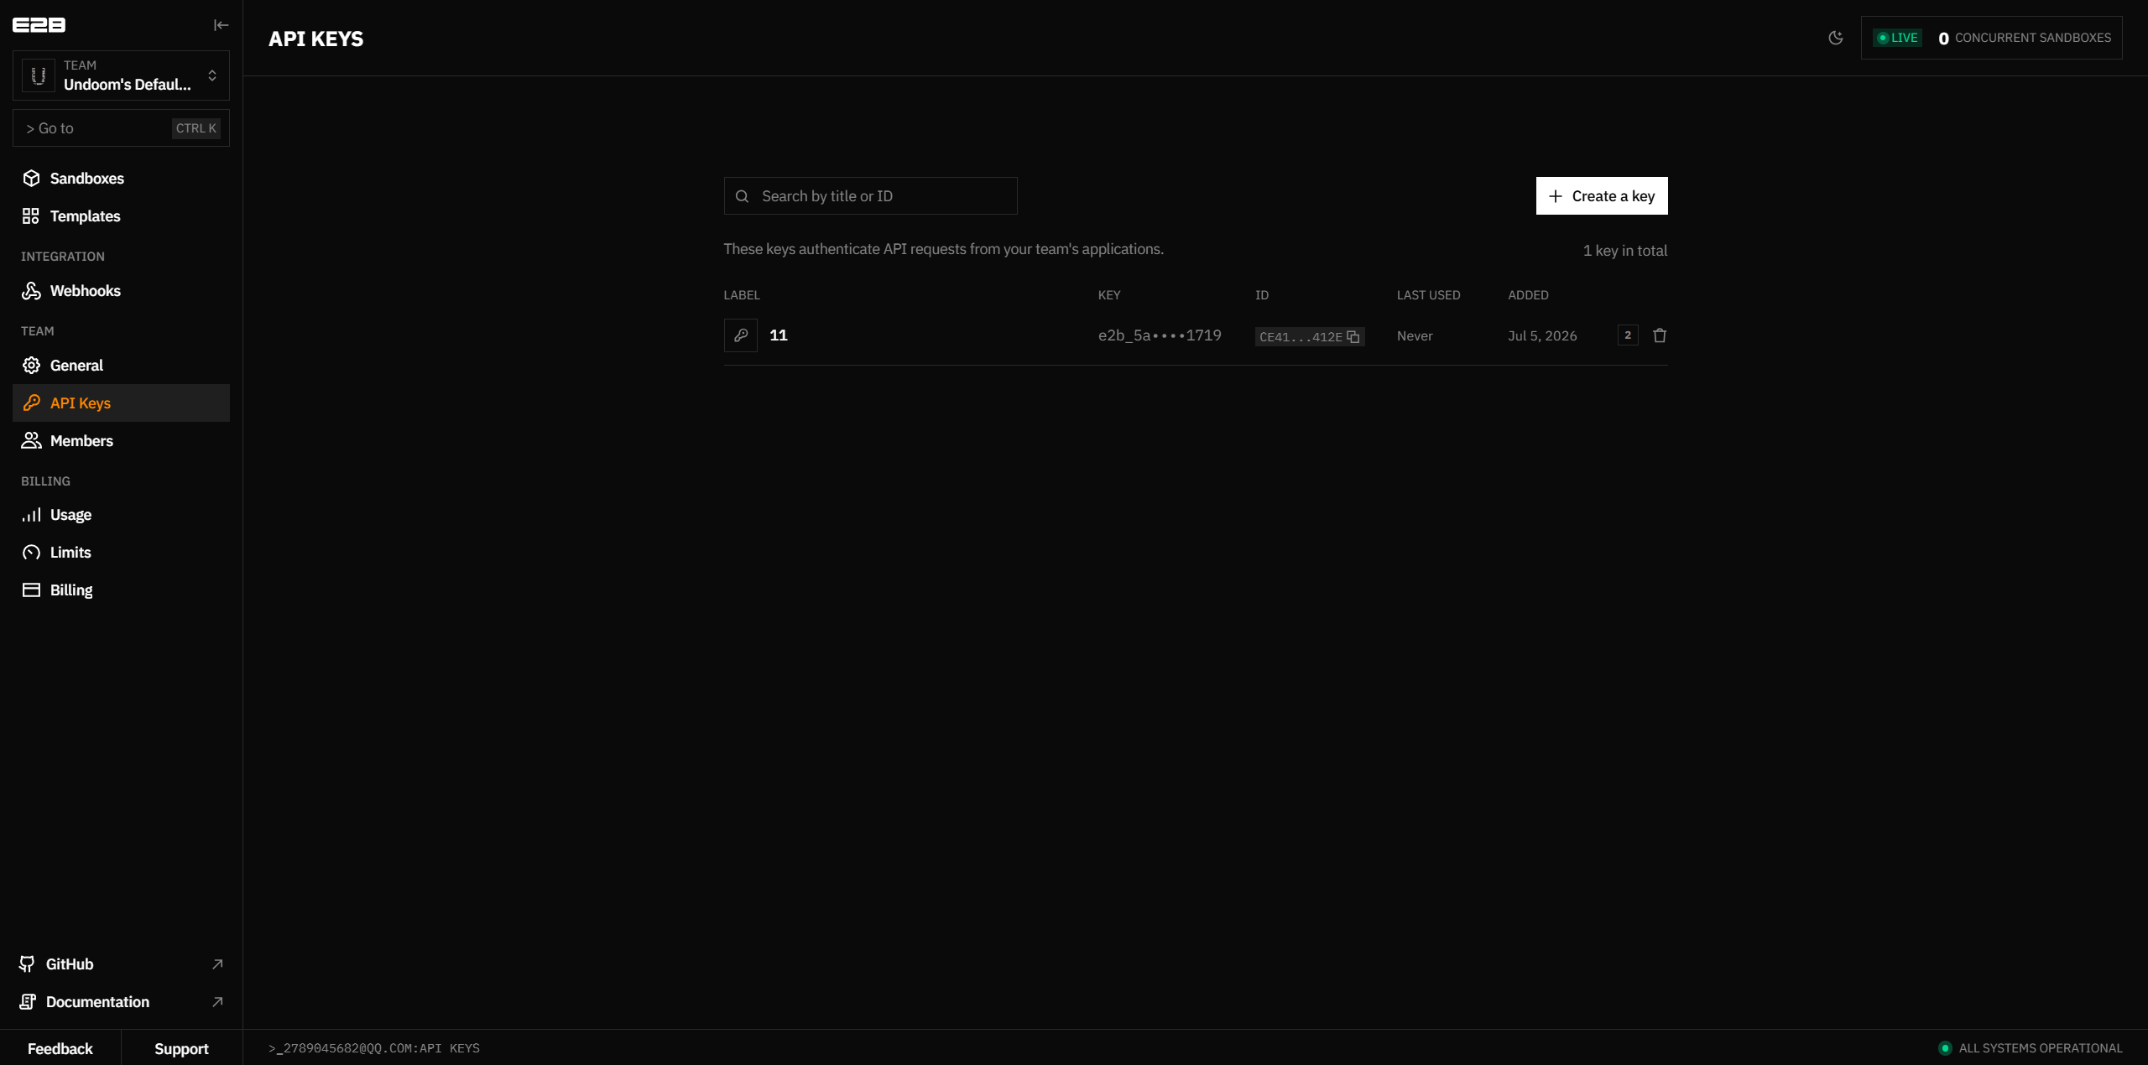Toggle dark mode with the moon icon

point(1836,38)
